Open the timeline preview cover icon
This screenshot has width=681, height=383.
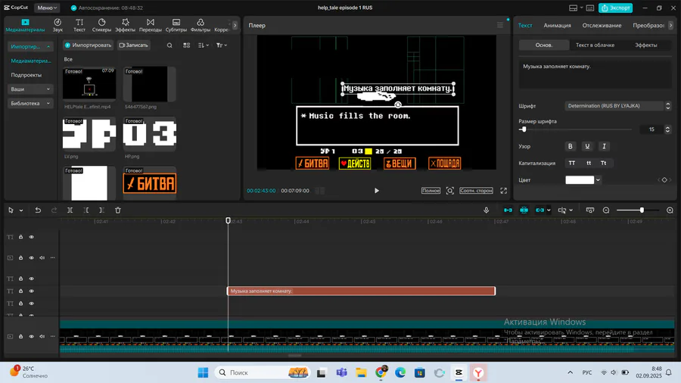tap(589, 210)
